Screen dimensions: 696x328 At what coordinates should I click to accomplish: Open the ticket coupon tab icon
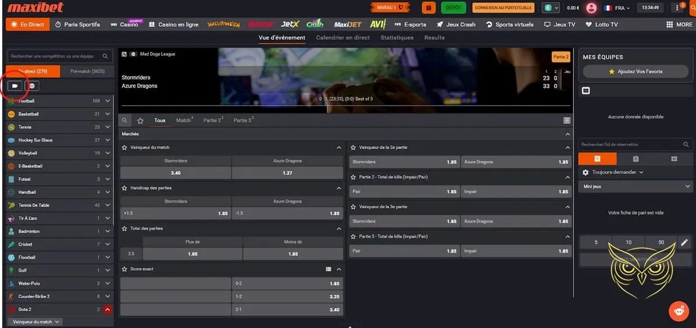674,158
